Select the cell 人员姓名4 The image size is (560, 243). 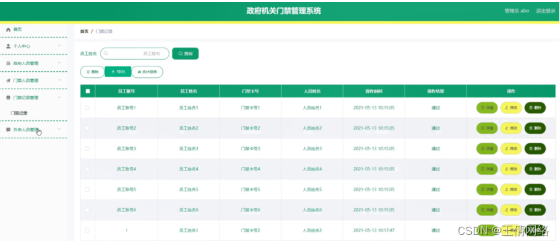click(312, 169)
